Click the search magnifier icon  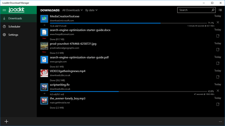pos(213,10)
